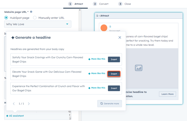Click the info icon beside Website page URL

click(x=31, y=12)
